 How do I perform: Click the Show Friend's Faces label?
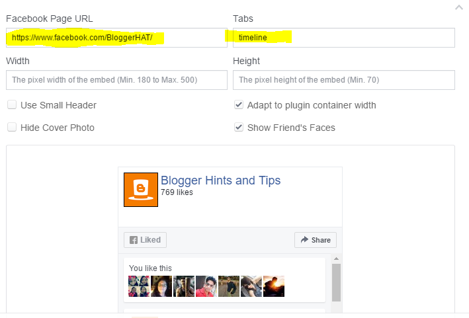(x=291, y=128)
